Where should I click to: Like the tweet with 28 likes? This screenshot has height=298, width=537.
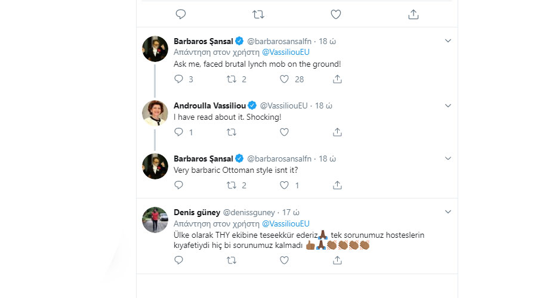(x=284, y=79)
